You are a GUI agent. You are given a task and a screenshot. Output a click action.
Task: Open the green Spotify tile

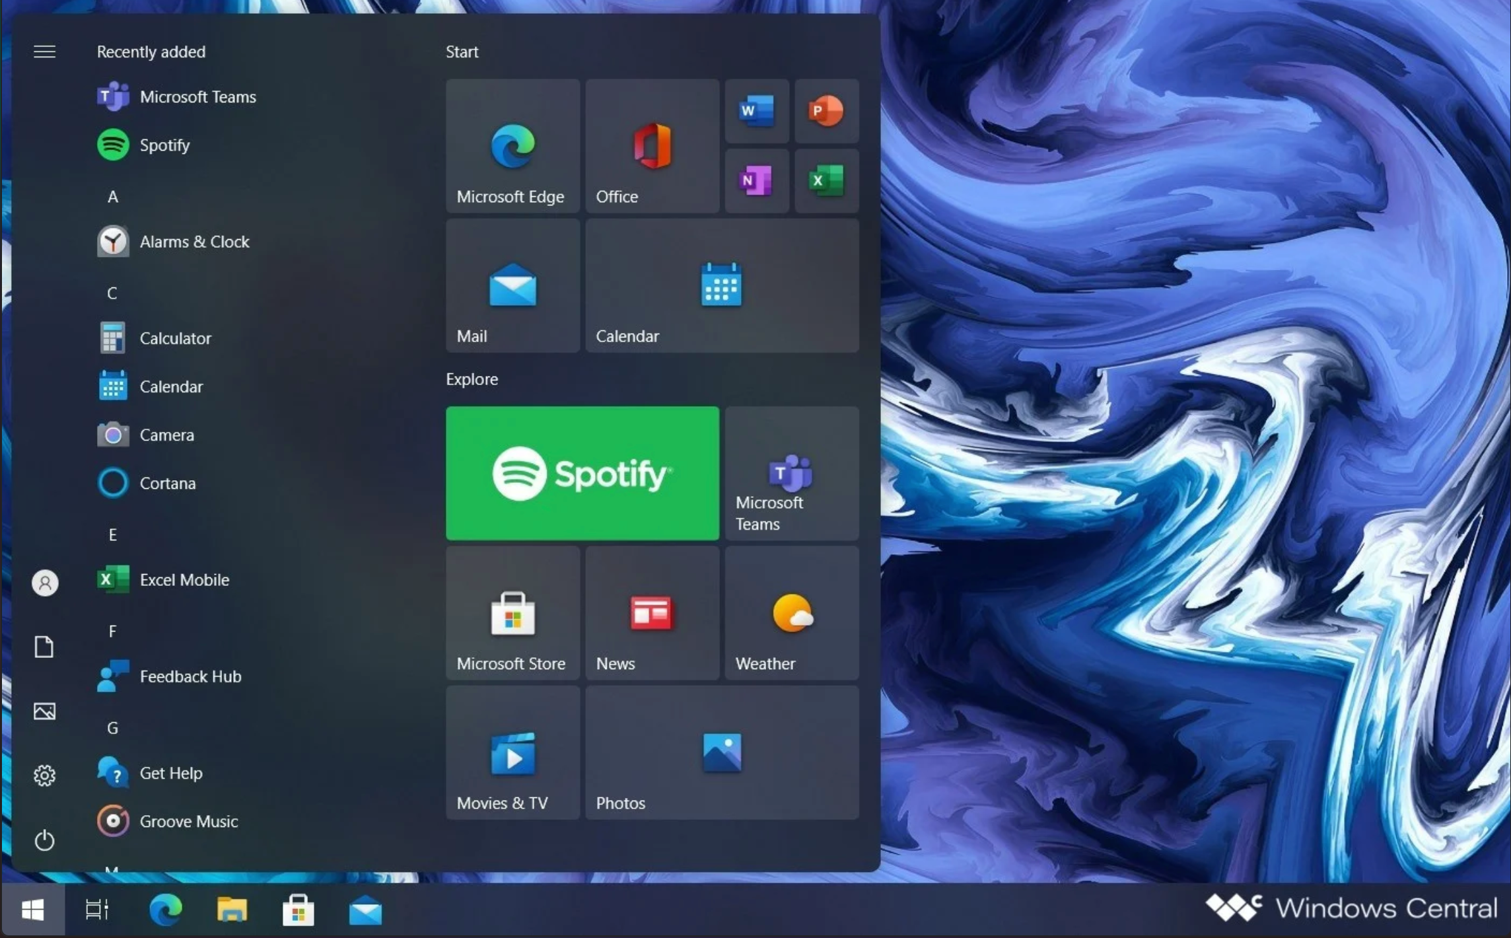coord(582,474)
